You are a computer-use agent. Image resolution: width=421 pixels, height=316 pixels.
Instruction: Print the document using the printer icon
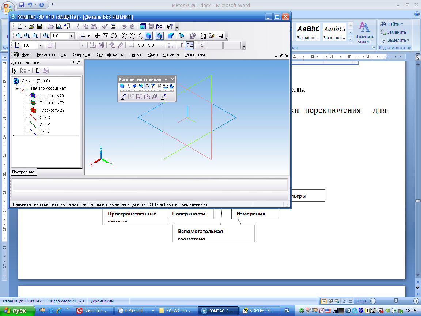pos(50,26)
